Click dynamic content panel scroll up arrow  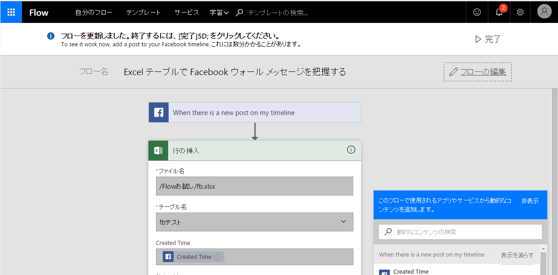544,248
